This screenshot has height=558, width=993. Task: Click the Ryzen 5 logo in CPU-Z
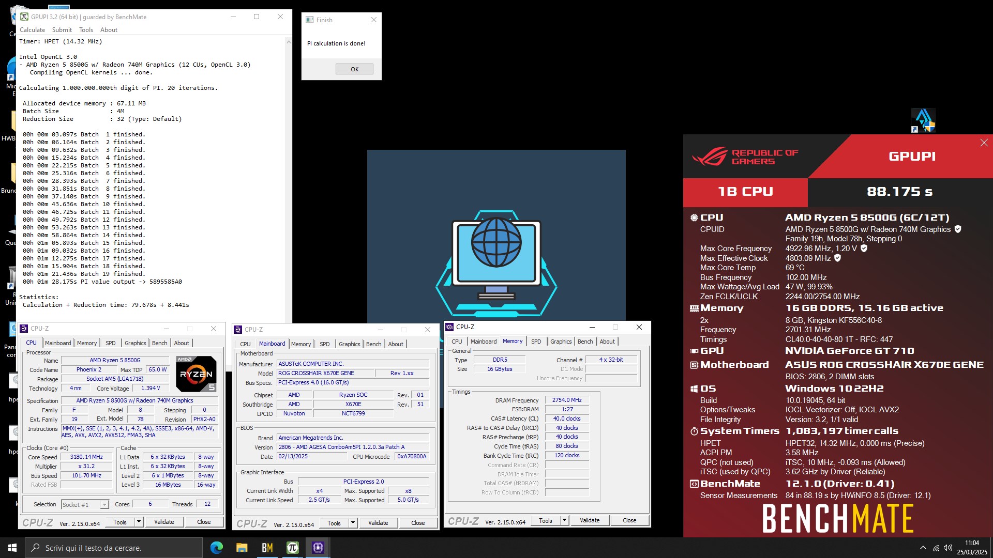[x=196, y=374]
